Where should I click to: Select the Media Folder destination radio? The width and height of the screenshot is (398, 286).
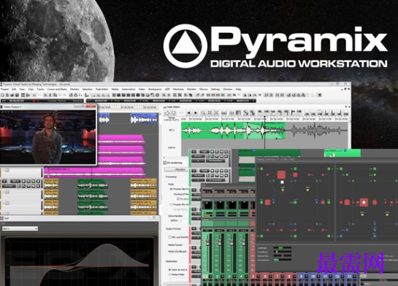point(169,274)
